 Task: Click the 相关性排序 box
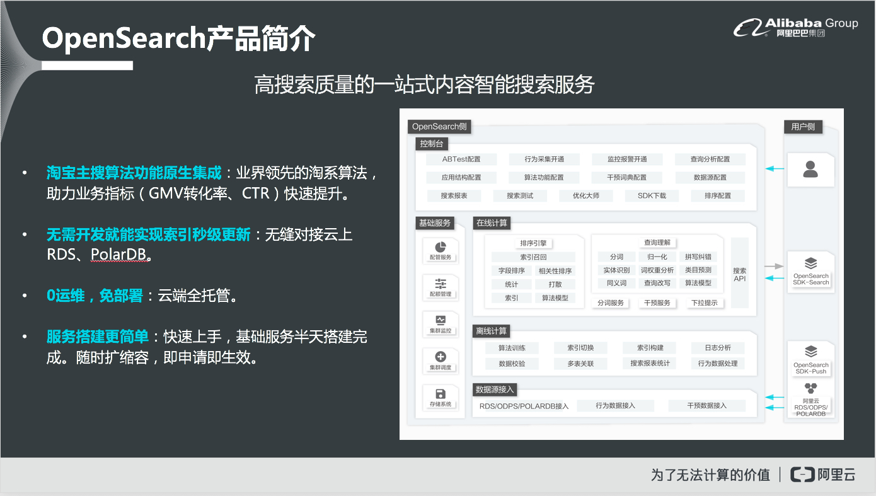[x=555, y=271]
